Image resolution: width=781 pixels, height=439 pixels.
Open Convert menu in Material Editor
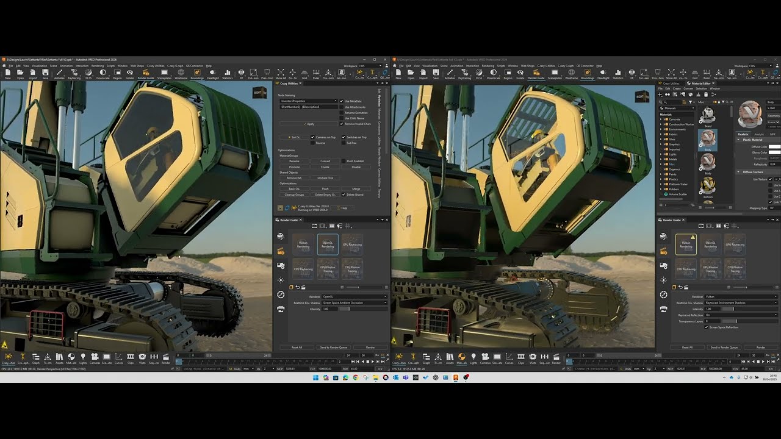[x=688, y=88]
